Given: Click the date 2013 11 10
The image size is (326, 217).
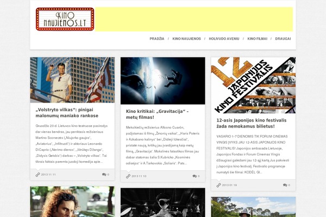Looking at the screenshot, I should 139,176.
